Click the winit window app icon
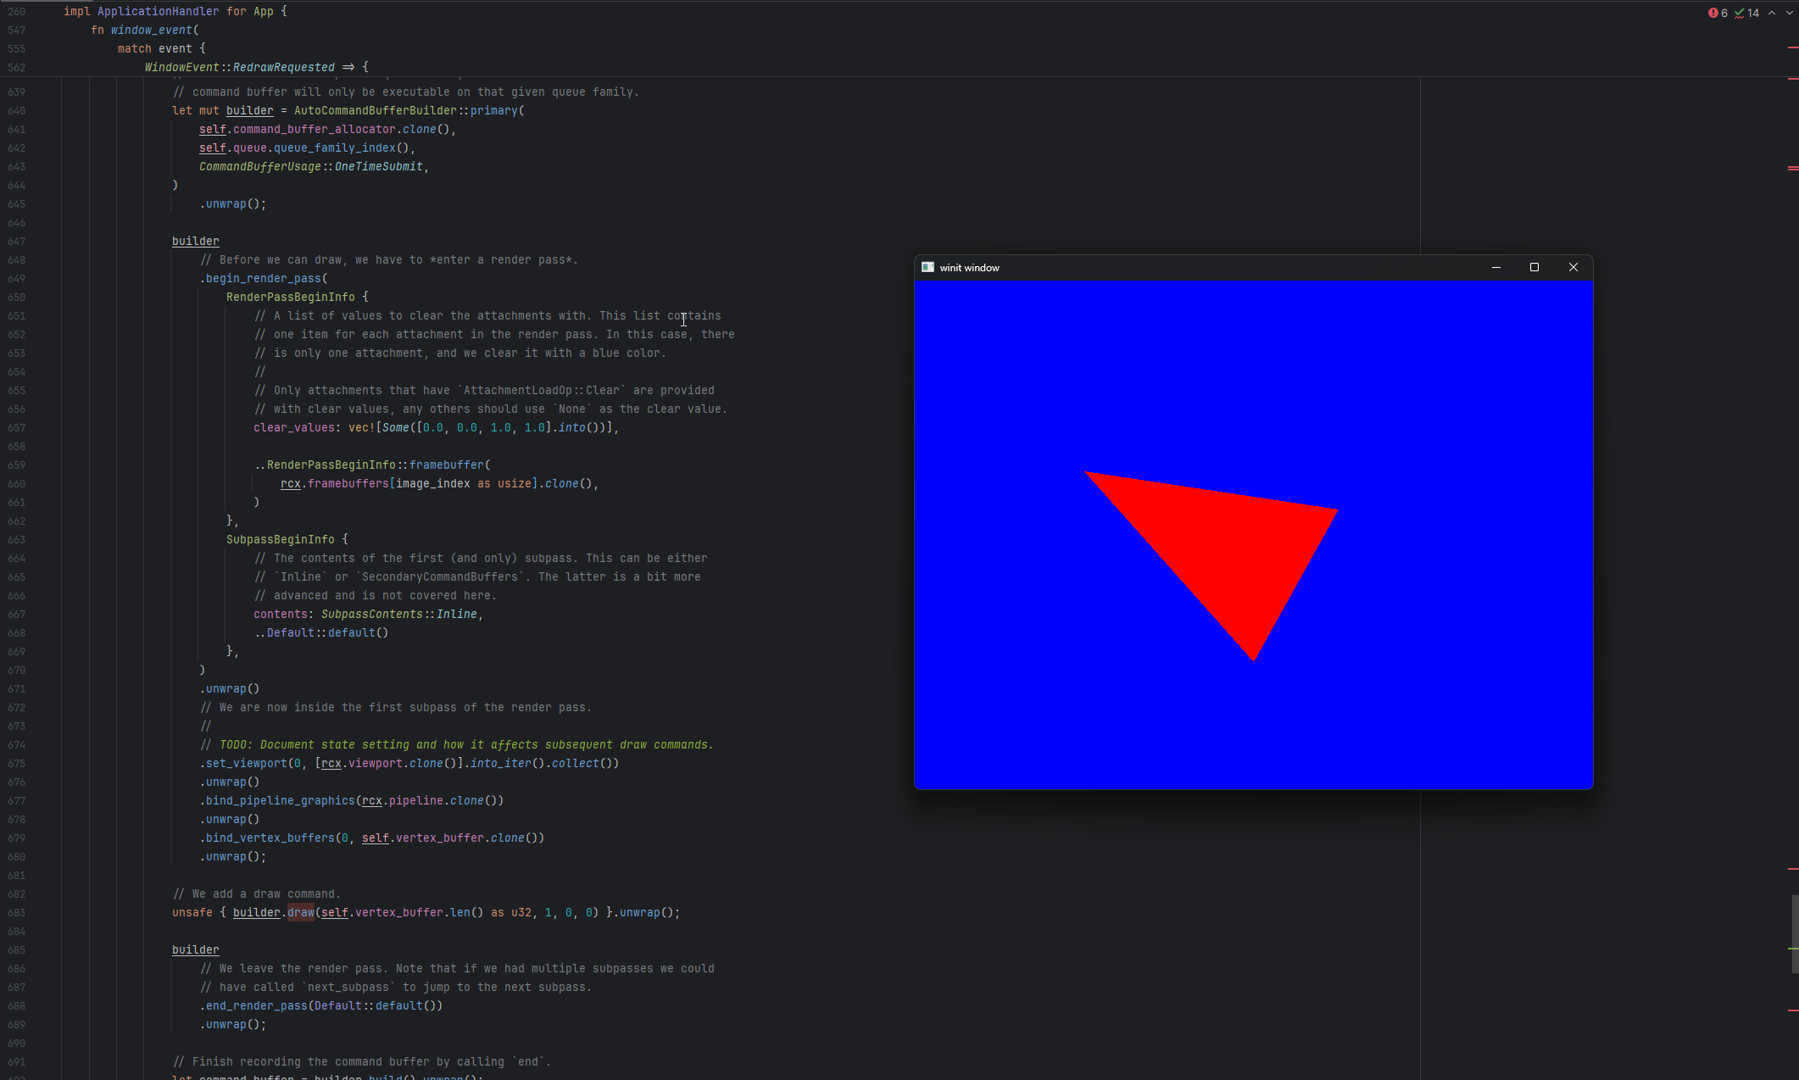 tap(927, 267)
